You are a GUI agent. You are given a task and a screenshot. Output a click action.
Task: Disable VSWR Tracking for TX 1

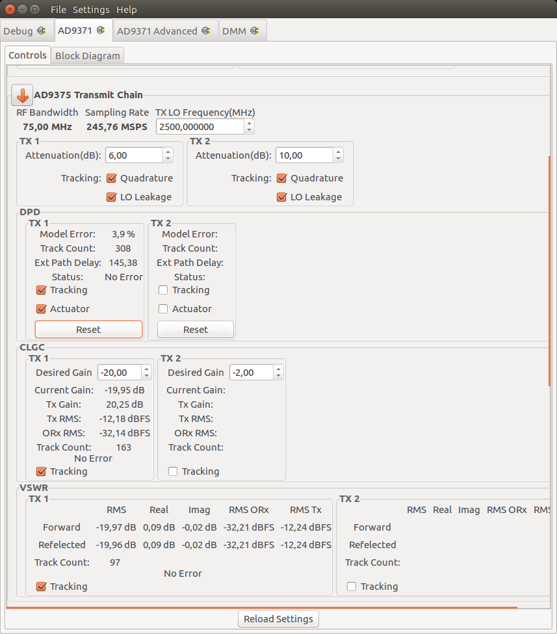point(41,586)
